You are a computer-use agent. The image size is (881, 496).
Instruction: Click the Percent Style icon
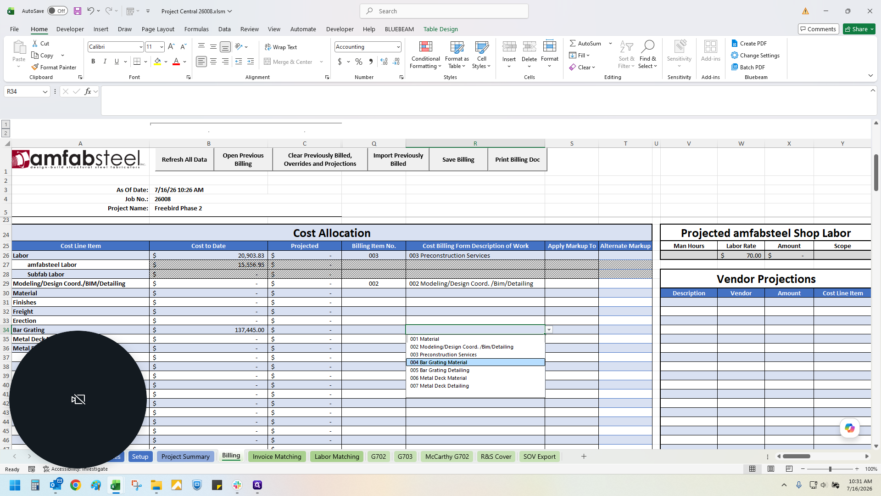tap(358, 62)
